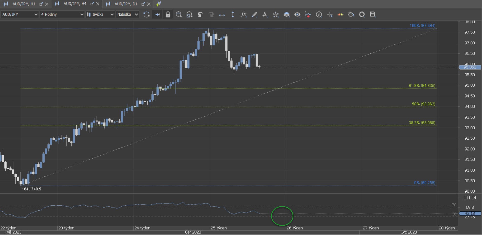Viewport: 482px width, 235px height.
Task: Open the Svíčka chart type dropdown
Action: 100,14
